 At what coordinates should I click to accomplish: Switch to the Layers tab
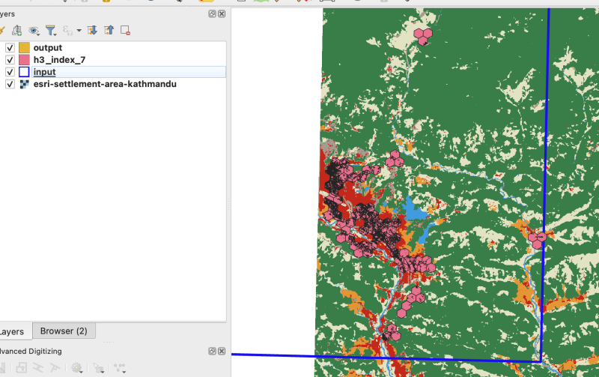coord(12,331)
